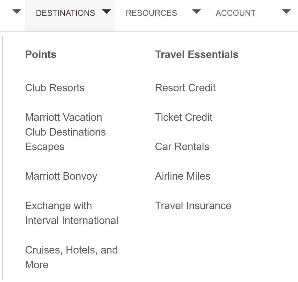The height and width of the screenshot is (282, 298).
Task: Select Airline Miles
Action: coord(183,176)
